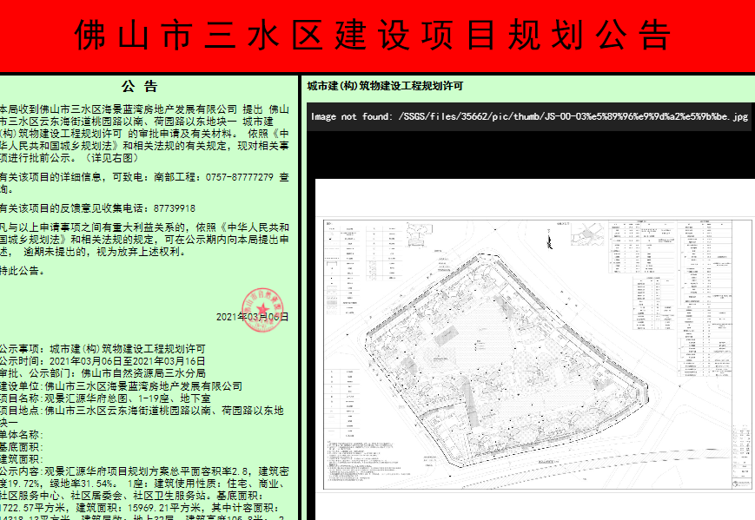Click the red banner title 佛山市三水区建设项目规划公告
Image resolution: width=755 pixels, height=520 pixels.
[375, 36]
